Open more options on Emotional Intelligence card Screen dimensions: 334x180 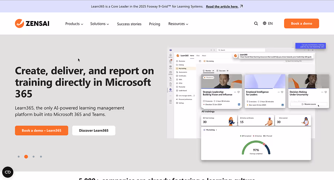click(279, 92)
